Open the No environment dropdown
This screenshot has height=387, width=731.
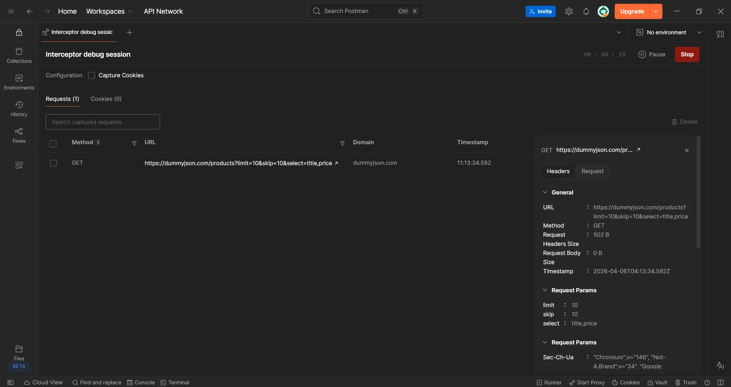[669, 32]
